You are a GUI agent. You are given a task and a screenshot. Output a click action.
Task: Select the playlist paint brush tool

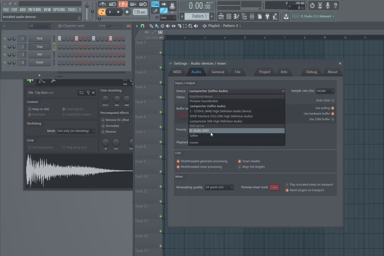tap(156, 26)
